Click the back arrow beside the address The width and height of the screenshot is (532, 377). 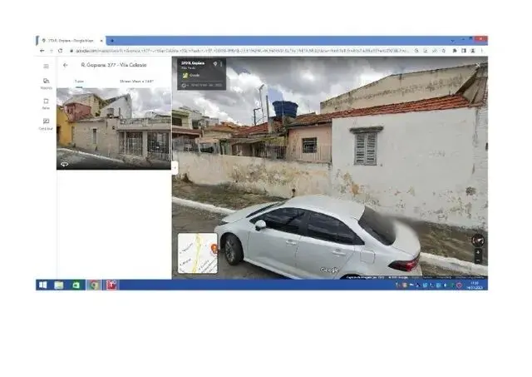(66, 65)
